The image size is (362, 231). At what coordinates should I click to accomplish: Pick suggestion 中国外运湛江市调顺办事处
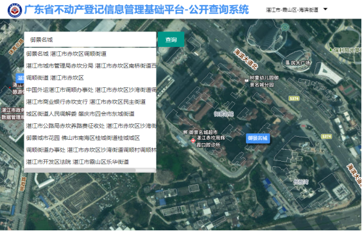(90, 90)
